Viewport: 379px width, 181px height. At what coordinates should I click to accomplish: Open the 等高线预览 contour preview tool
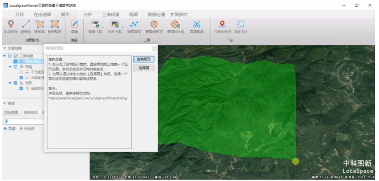pos(154,27)
